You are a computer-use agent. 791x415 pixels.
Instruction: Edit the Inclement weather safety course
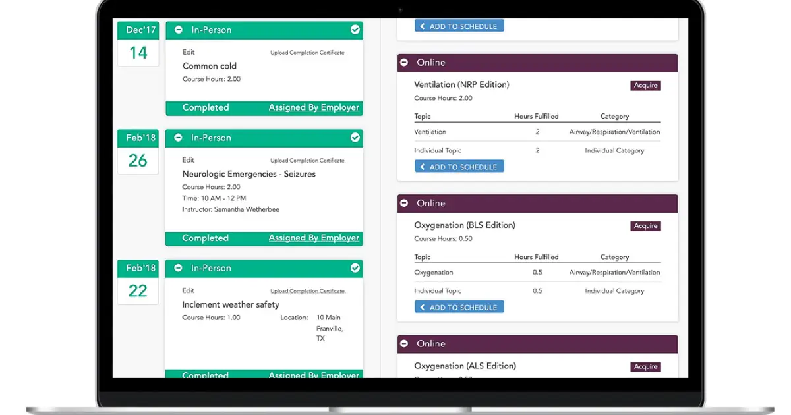pos(189,290)
